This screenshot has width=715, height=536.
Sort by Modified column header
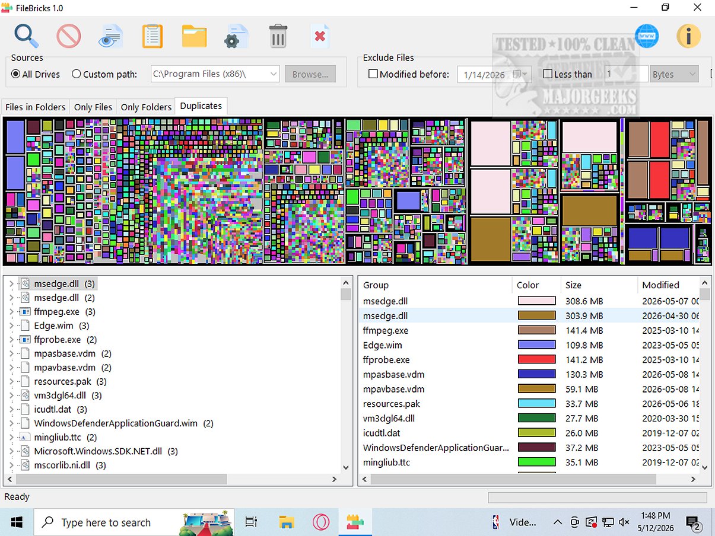669,285
